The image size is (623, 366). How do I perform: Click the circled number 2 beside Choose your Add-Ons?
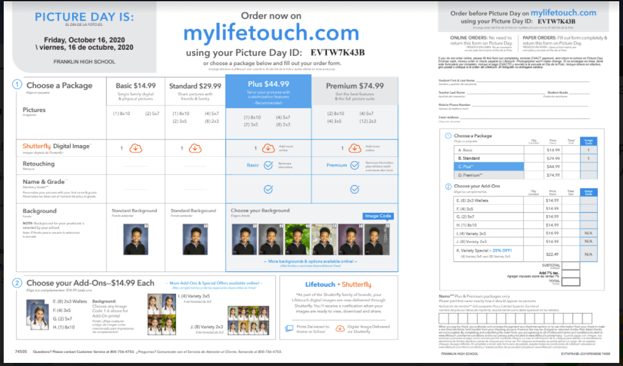[18, 283]
